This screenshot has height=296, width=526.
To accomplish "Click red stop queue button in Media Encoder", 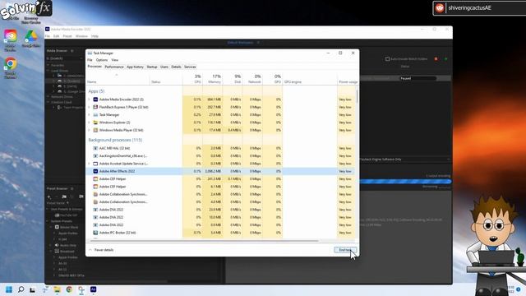I will pos(436,59).
